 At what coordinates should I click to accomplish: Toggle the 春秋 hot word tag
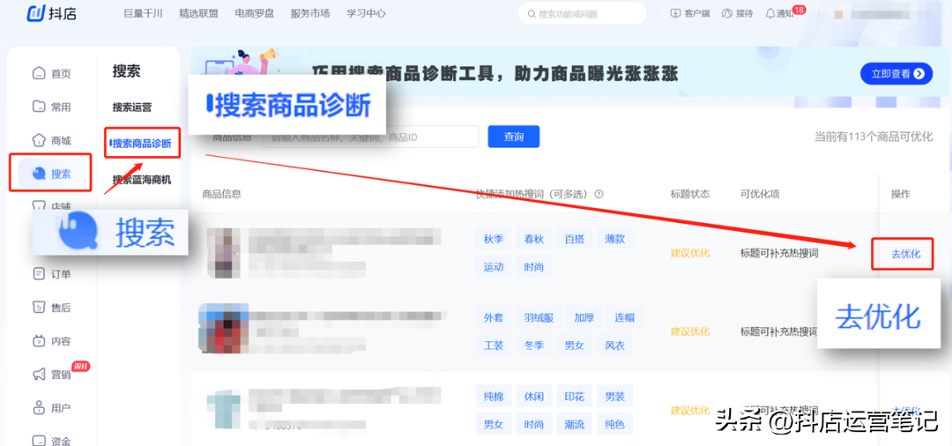(533, 239)
